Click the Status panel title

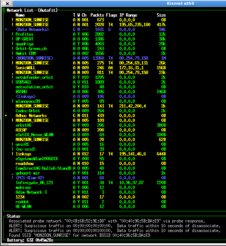point(14,216)
